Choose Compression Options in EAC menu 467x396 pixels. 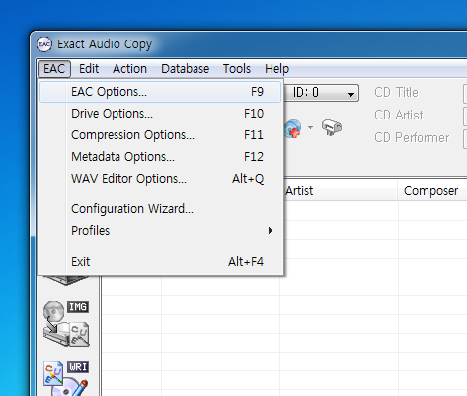pyautogui.click(x=160, y=135)
